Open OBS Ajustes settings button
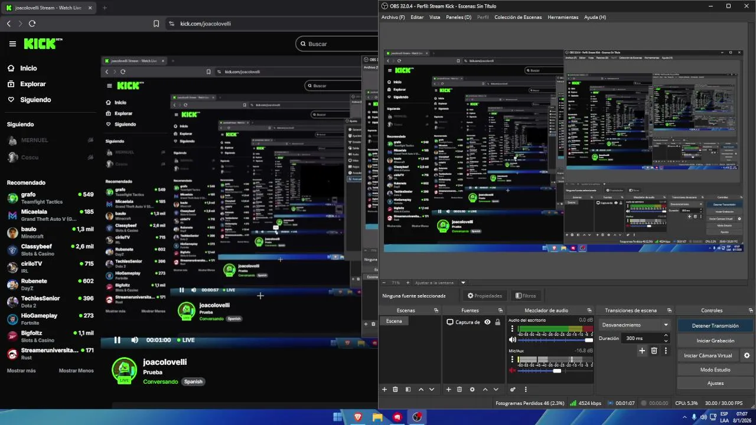Image resolution: width=756 pixels, height=425 pixels. 715,383
